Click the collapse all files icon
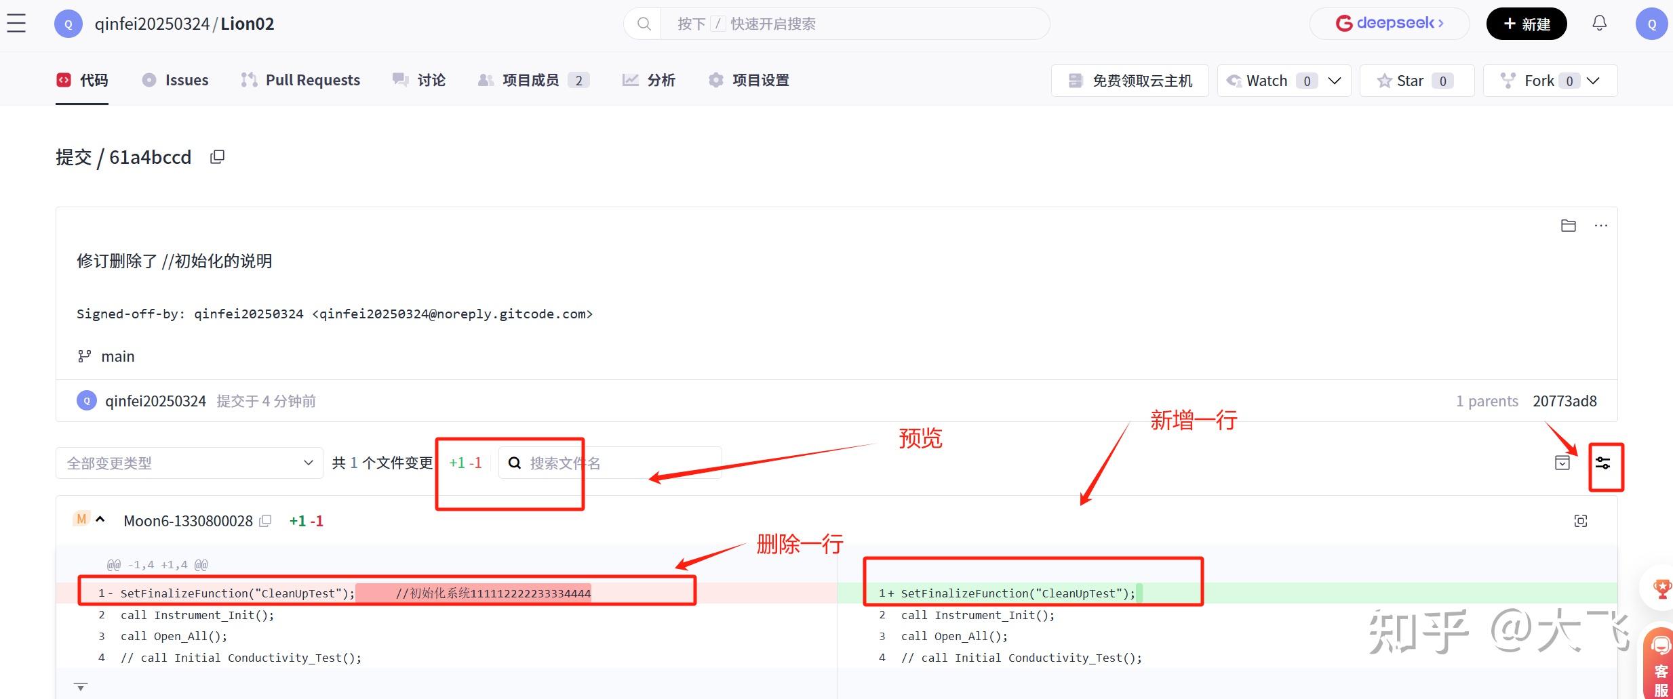1673x699 pixels. pyautogui.click(x=1562, y=463)
